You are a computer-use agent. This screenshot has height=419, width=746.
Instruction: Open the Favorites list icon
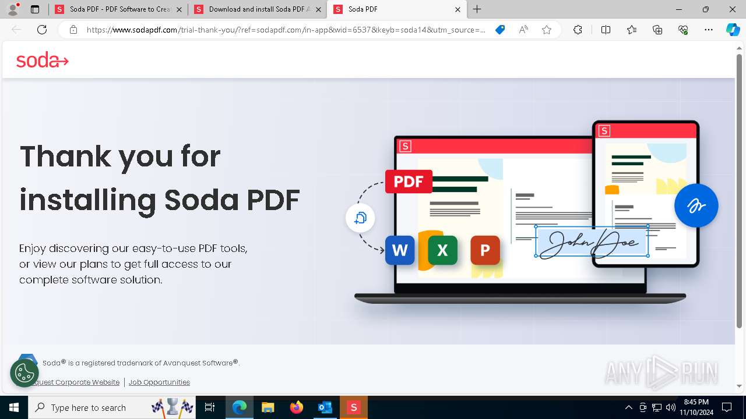[632, 30]
